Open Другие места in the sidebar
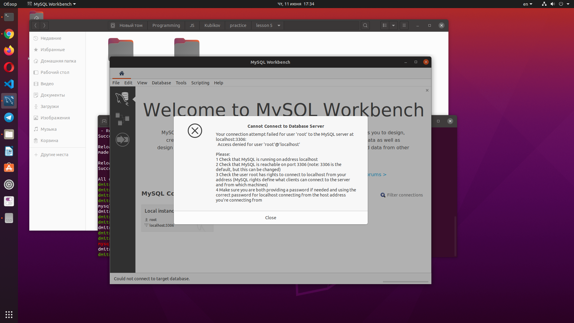Image resolution: width=574 pixels, height=323 pixels. pos(57,155)
